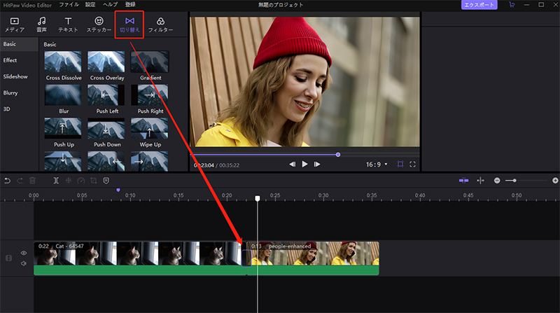The width and height of the screenshot is (560, 313).
Task: Click the preview progress slider handle
Action: 338,155
